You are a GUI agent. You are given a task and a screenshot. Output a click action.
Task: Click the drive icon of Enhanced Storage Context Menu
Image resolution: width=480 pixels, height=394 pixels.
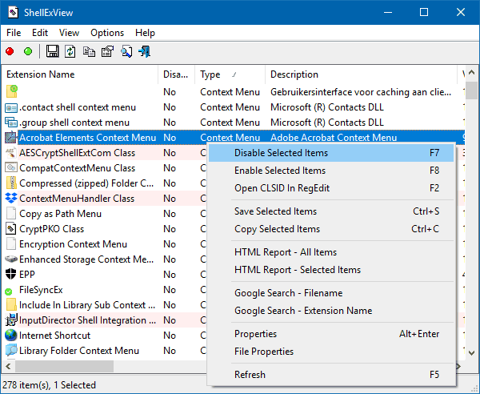(11, 259)
